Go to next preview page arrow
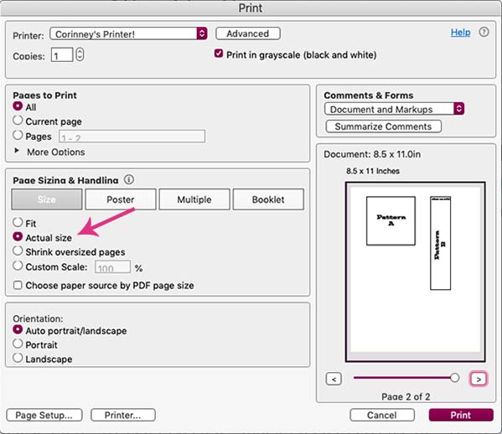502x434 pixels. (x=479, y=379)
